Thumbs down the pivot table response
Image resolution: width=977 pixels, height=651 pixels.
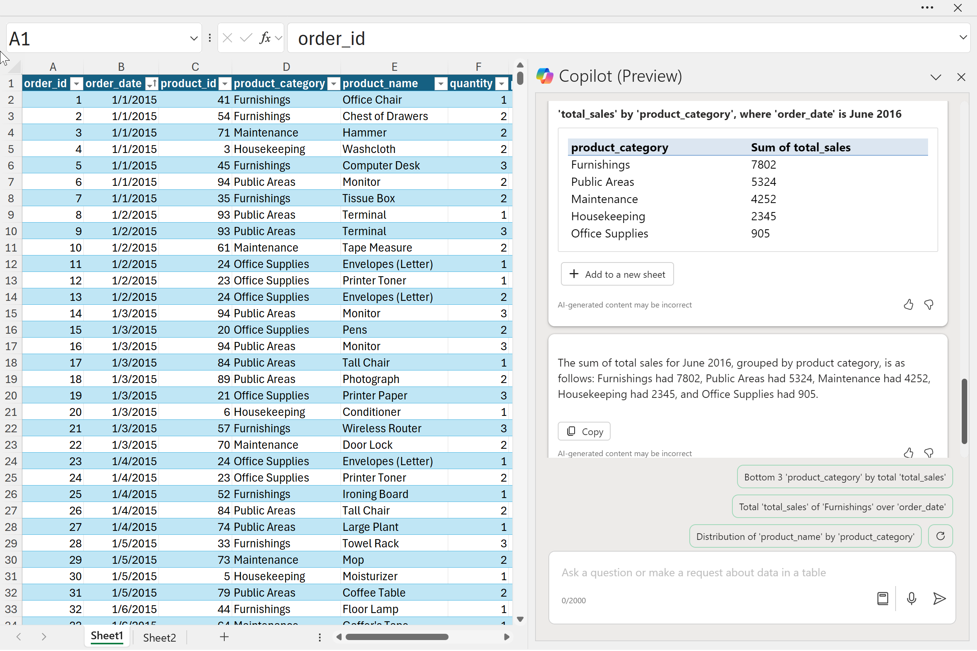pyautogui.click(x=929, y=305)
